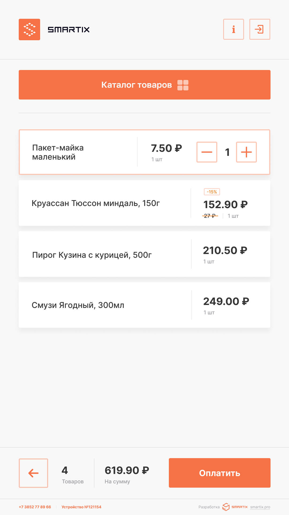Tap the catalog grid icon

[x=183, y=85]
